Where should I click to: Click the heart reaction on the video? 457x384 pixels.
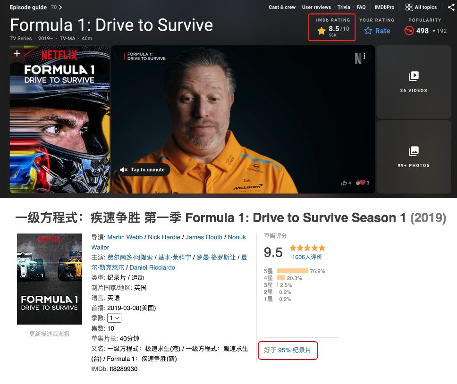tap(361, 183)
